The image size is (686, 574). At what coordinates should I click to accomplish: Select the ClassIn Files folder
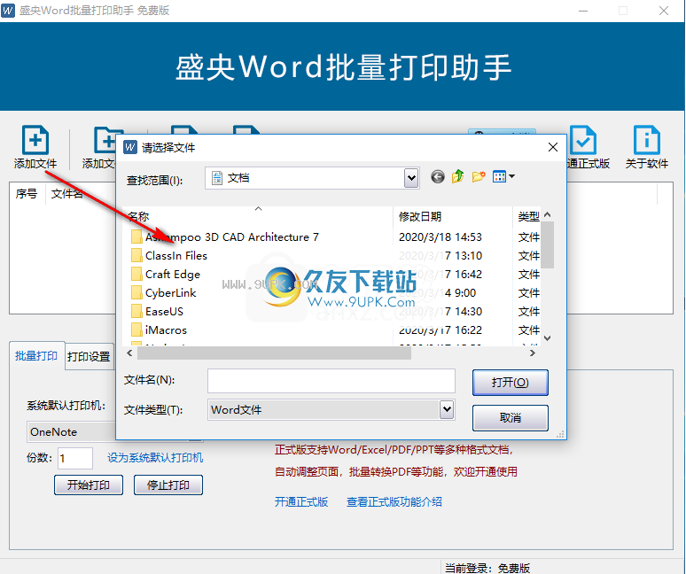175,256
